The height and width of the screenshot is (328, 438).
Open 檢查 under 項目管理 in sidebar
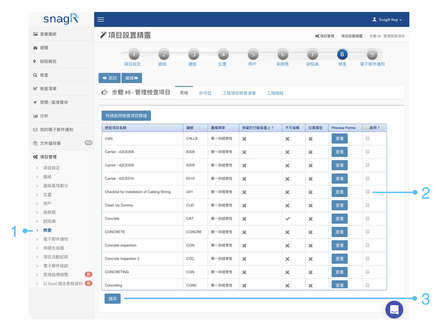47,230
